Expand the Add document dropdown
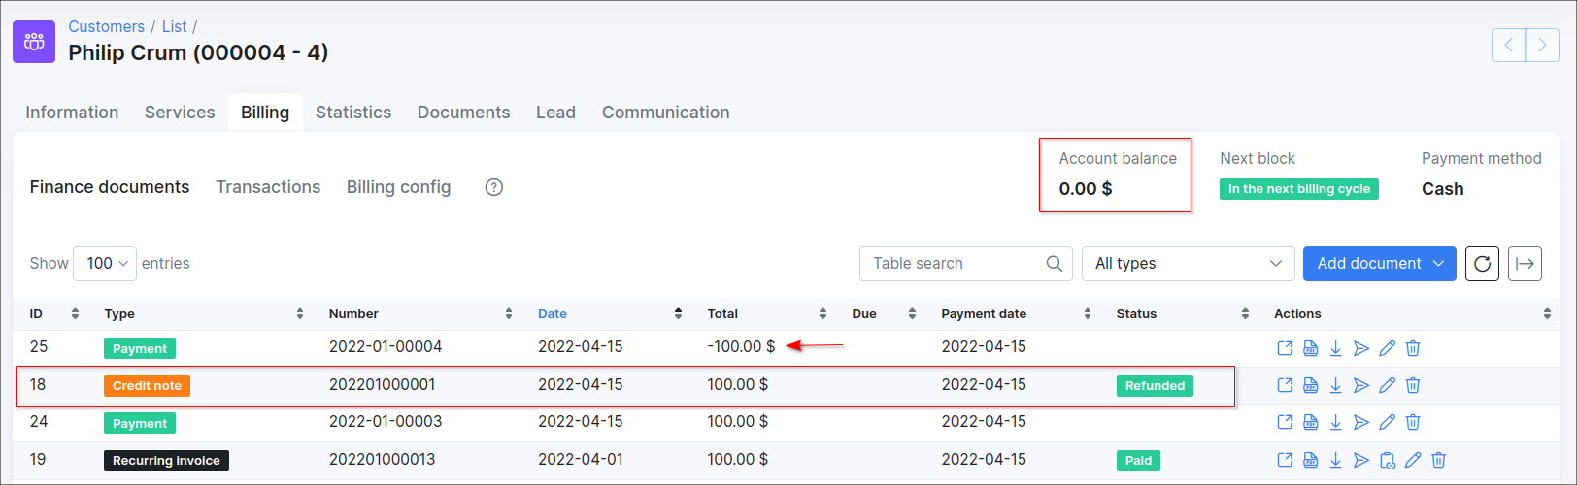The image size is (1577, 485). (x=1379, y=264)
